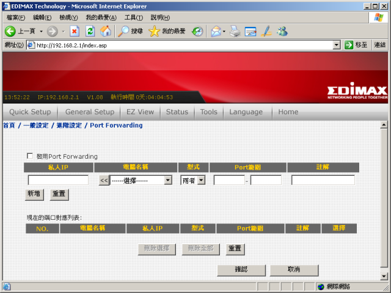Click the 連結 Links toolbar label
Image resolution: width=391 pixels, height=293 pixels.
[380, 45]
